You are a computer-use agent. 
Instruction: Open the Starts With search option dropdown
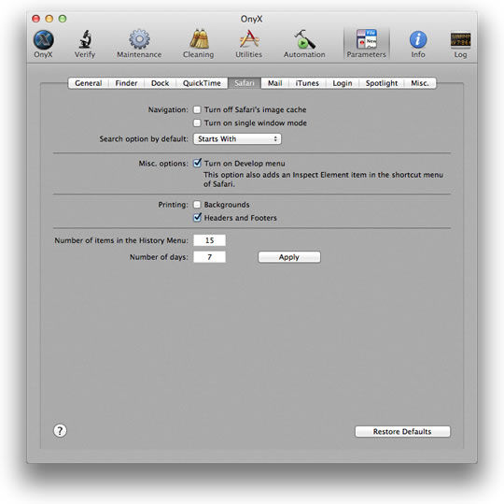pyautogui.click(x=237, y=138)
